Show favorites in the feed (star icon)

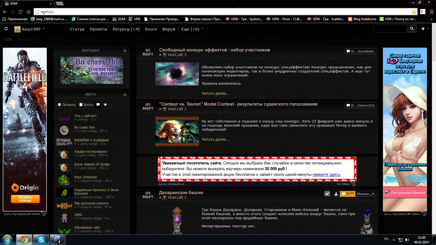[x=105, y=105]
